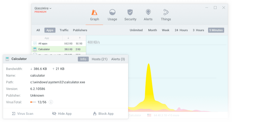This screenshot has height=139, width=259.
Task: Select the All filter tab
Action: click(38, 30)
